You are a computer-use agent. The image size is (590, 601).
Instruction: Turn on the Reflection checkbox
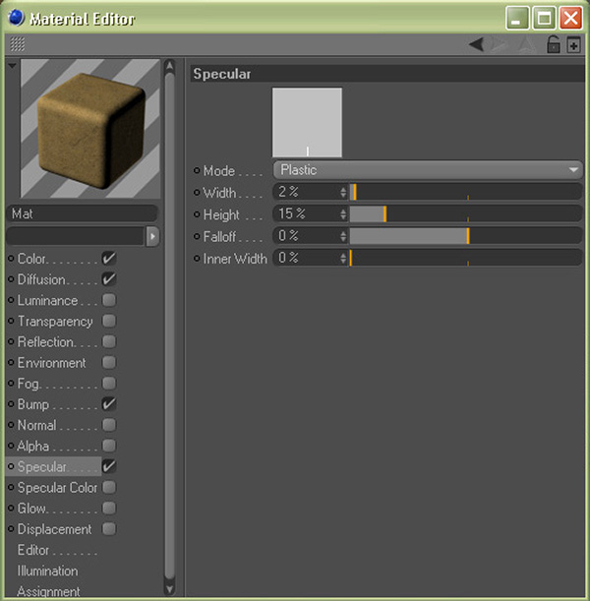109,341
